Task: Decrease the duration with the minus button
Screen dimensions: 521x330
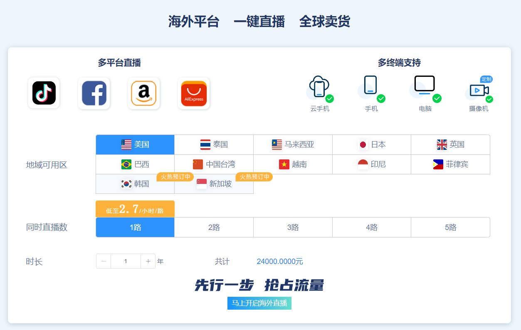Action: click(104, 261)
